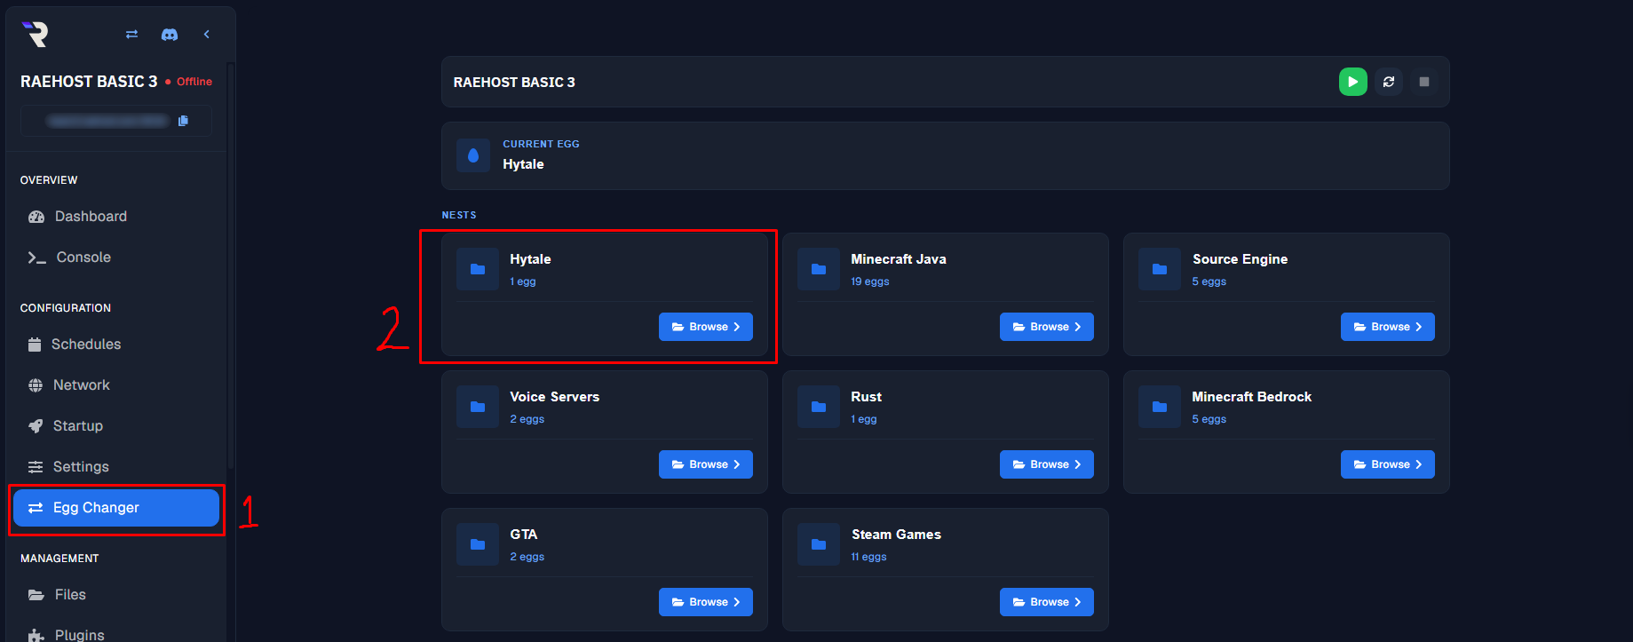
Task: Click the Files folder icon in sidebar
Action: point(36,595)
